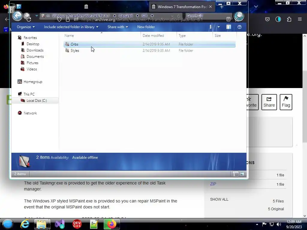Toggle the preview pane icon
This screenshot has height=230, width=307.
[228, 27]
